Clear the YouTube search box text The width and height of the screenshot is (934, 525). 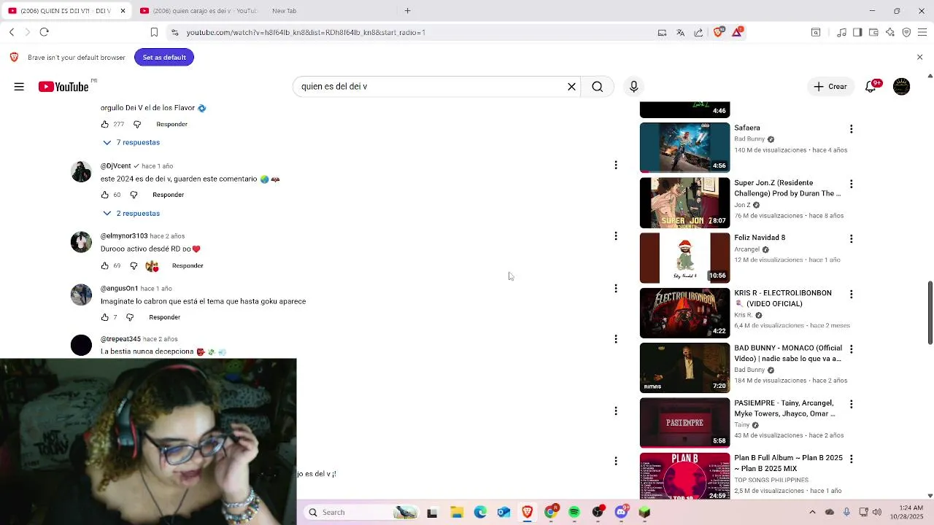571,87
